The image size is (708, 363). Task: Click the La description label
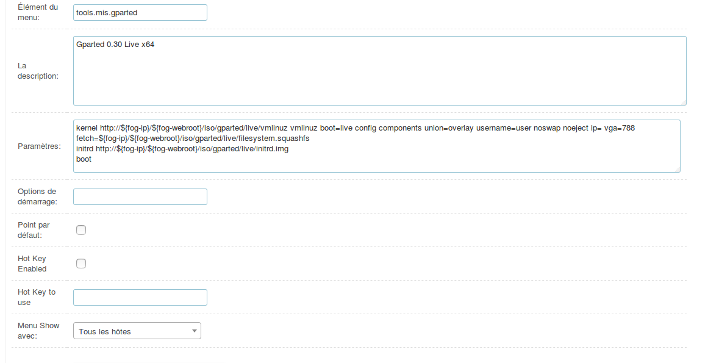pyautogui.click(x=38, y=71)
